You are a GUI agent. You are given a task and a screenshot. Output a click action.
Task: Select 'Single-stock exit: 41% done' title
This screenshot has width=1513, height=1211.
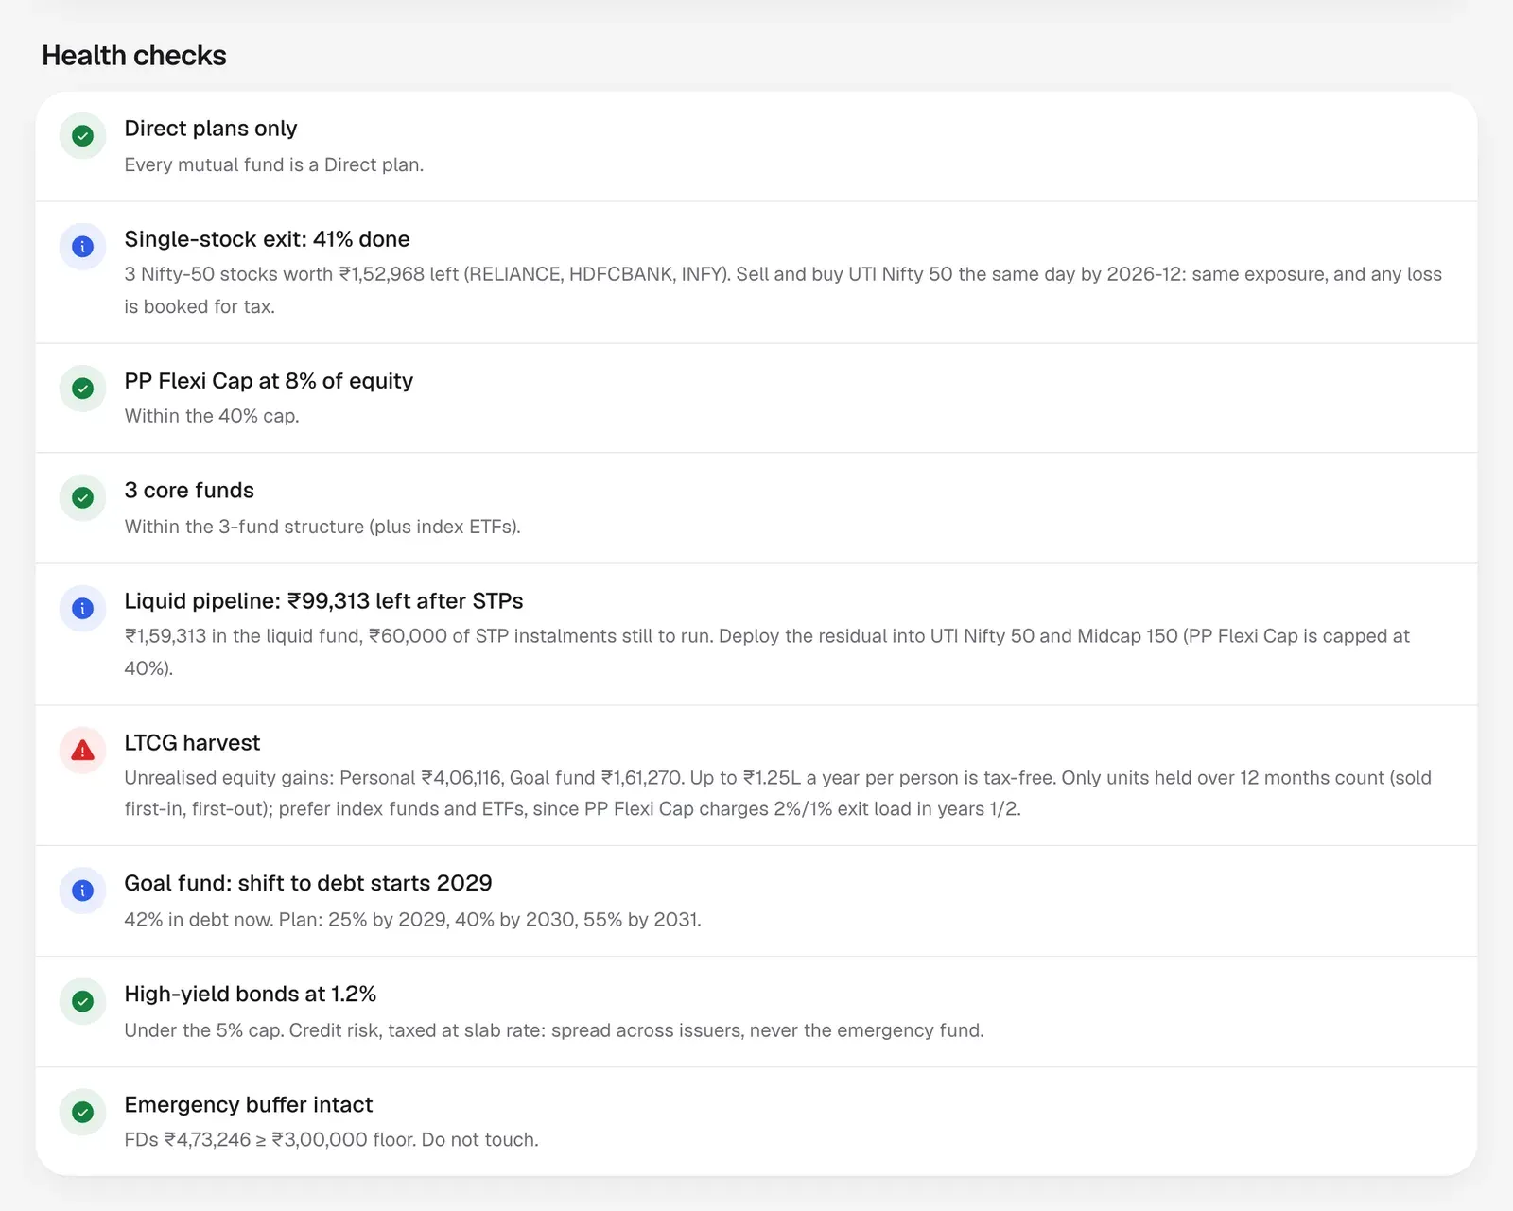[x=268, y=239]
